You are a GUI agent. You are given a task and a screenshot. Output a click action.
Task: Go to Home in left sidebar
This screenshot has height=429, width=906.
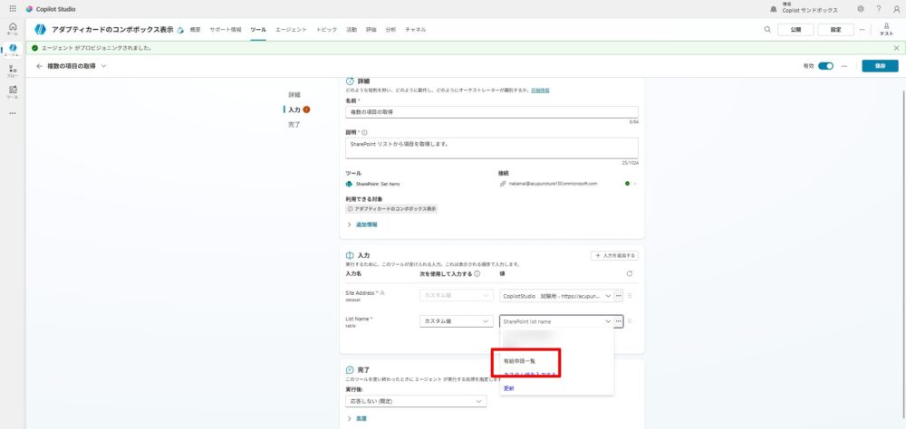12,28
